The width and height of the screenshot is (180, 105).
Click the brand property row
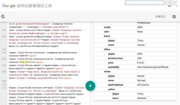click(x=135, y=36)
